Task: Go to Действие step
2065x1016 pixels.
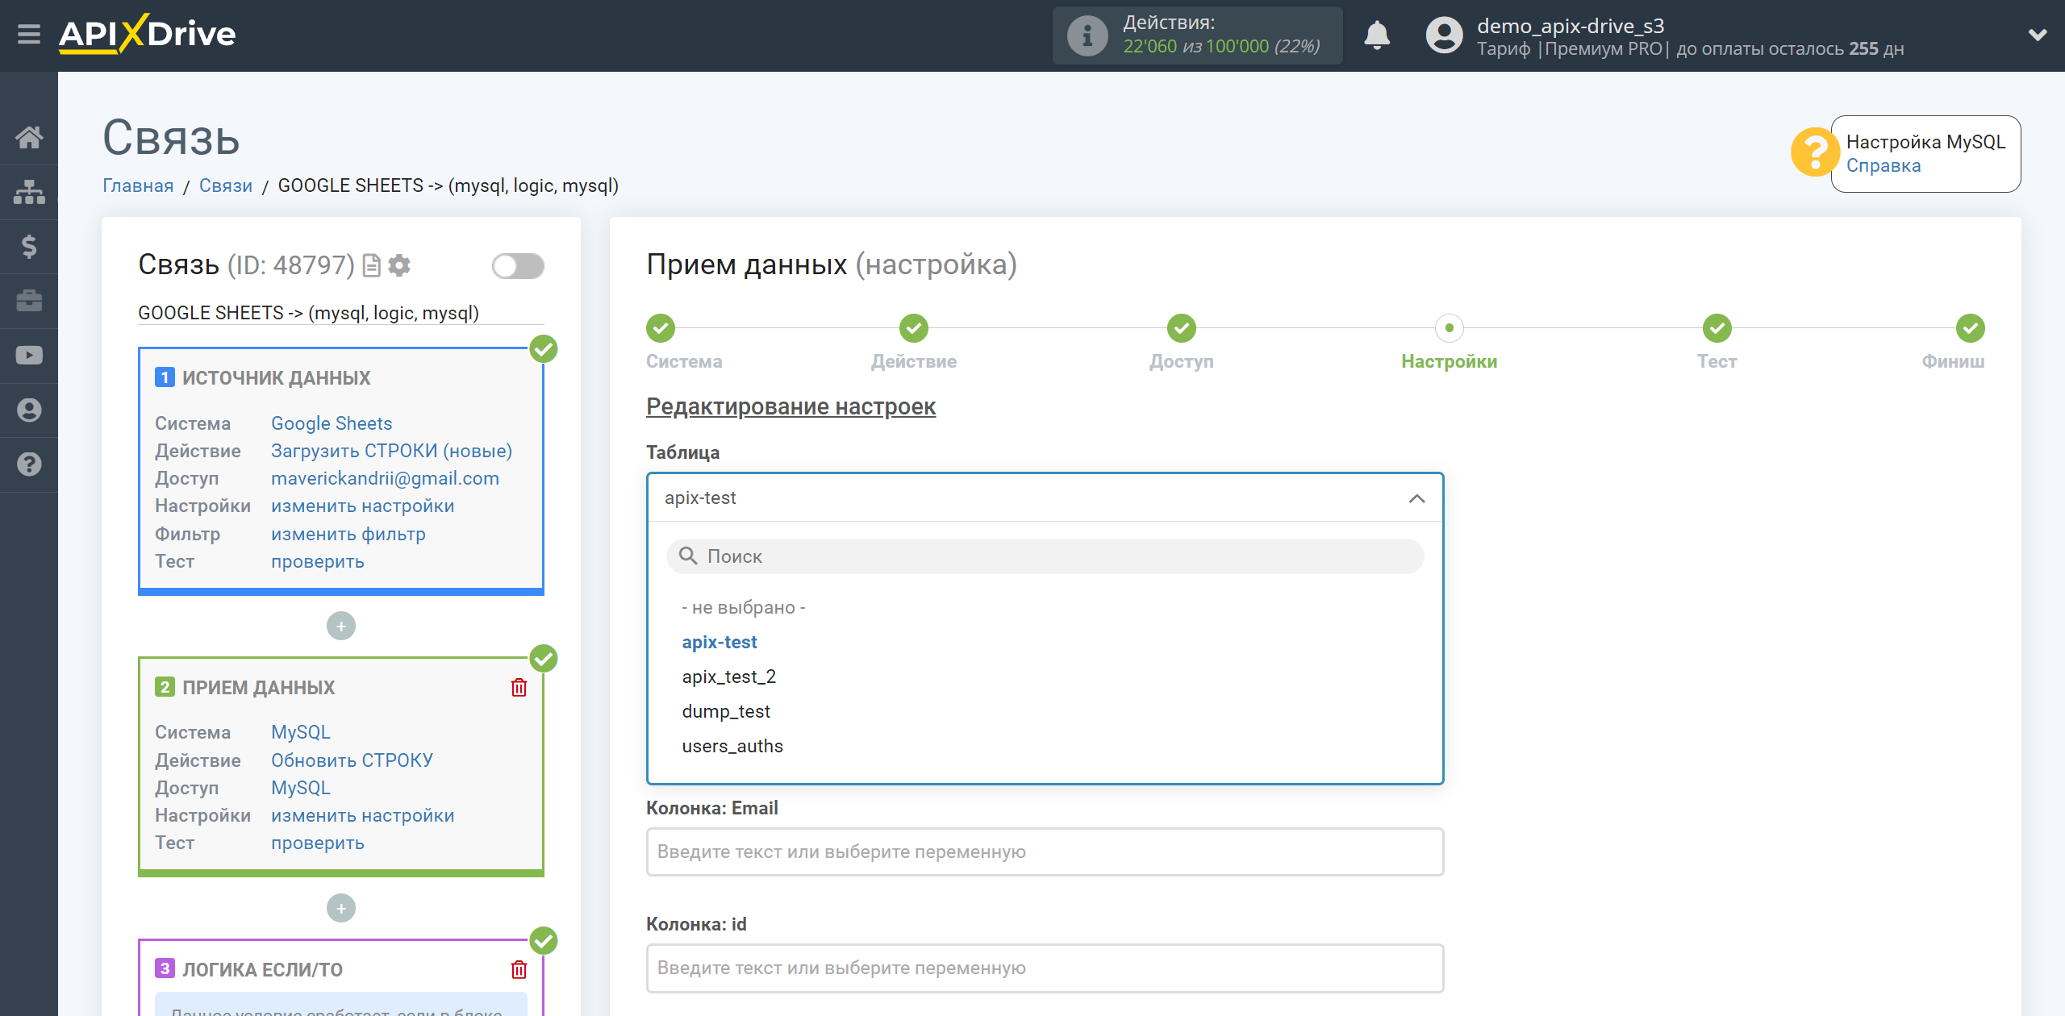Action: [914, 328]
